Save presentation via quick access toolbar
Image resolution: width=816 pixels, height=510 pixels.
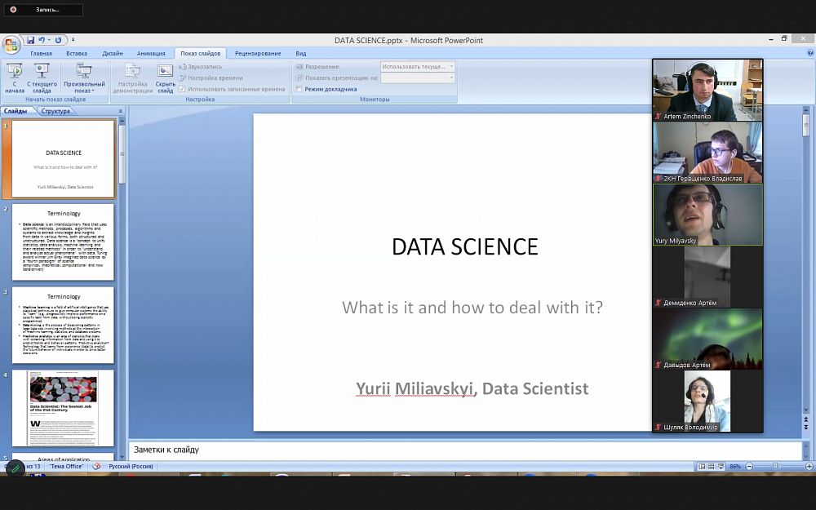pos(31,40)
